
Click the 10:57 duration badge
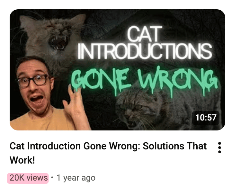tap(206, 118)
